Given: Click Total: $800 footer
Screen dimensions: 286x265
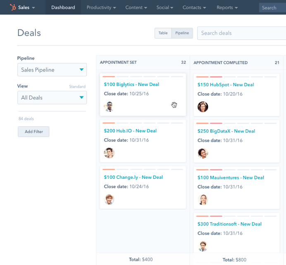Looking at the screenshot, I should tap(234, 260).
